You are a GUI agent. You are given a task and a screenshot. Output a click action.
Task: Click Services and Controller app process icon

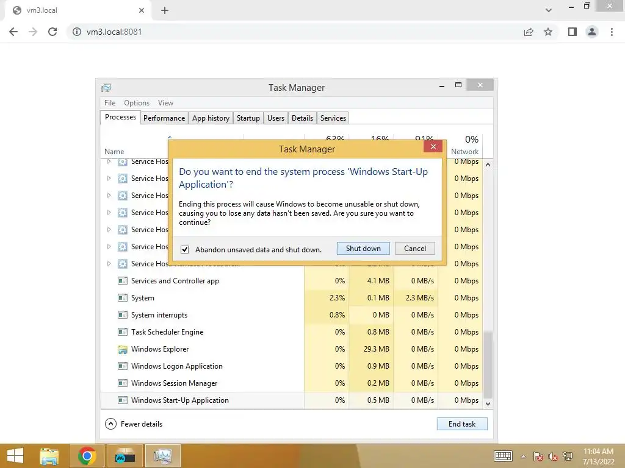coord(122,280)
